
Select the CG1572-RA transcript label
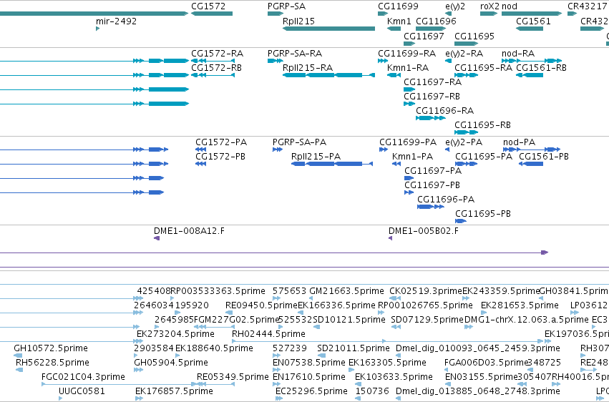(x=217, y=53)
